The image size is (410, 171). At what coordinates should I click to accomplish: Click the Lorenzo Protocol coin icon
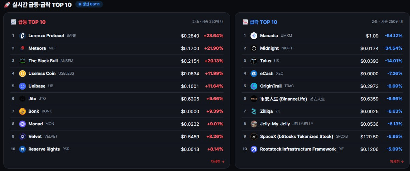[x=22, y=36]
